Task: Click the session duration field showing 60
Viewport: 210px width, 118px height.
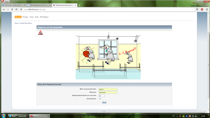Action: 102,96
